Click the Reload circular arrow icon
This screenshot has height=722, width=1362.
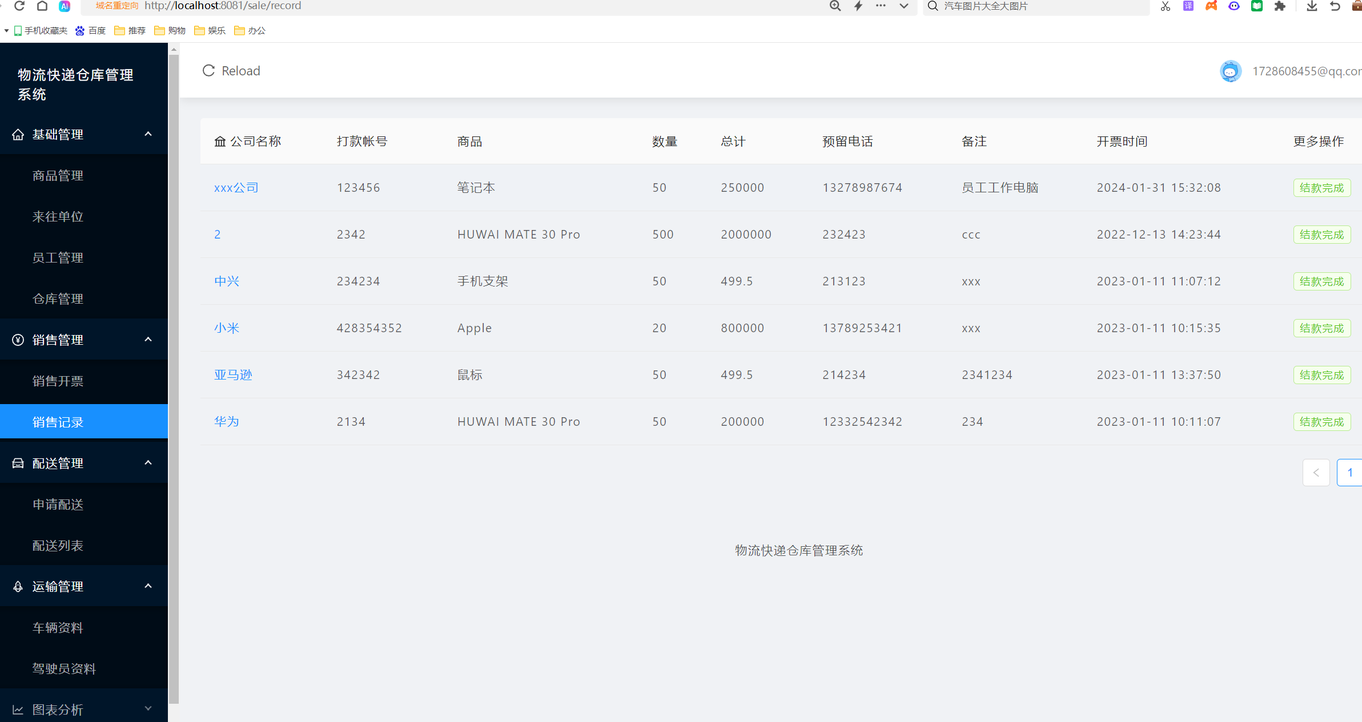(x=208, y=70)
